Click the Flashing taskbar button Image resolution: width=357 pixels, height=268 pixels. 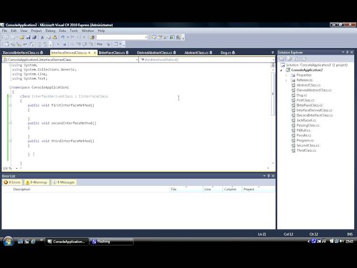click(112, 242)
